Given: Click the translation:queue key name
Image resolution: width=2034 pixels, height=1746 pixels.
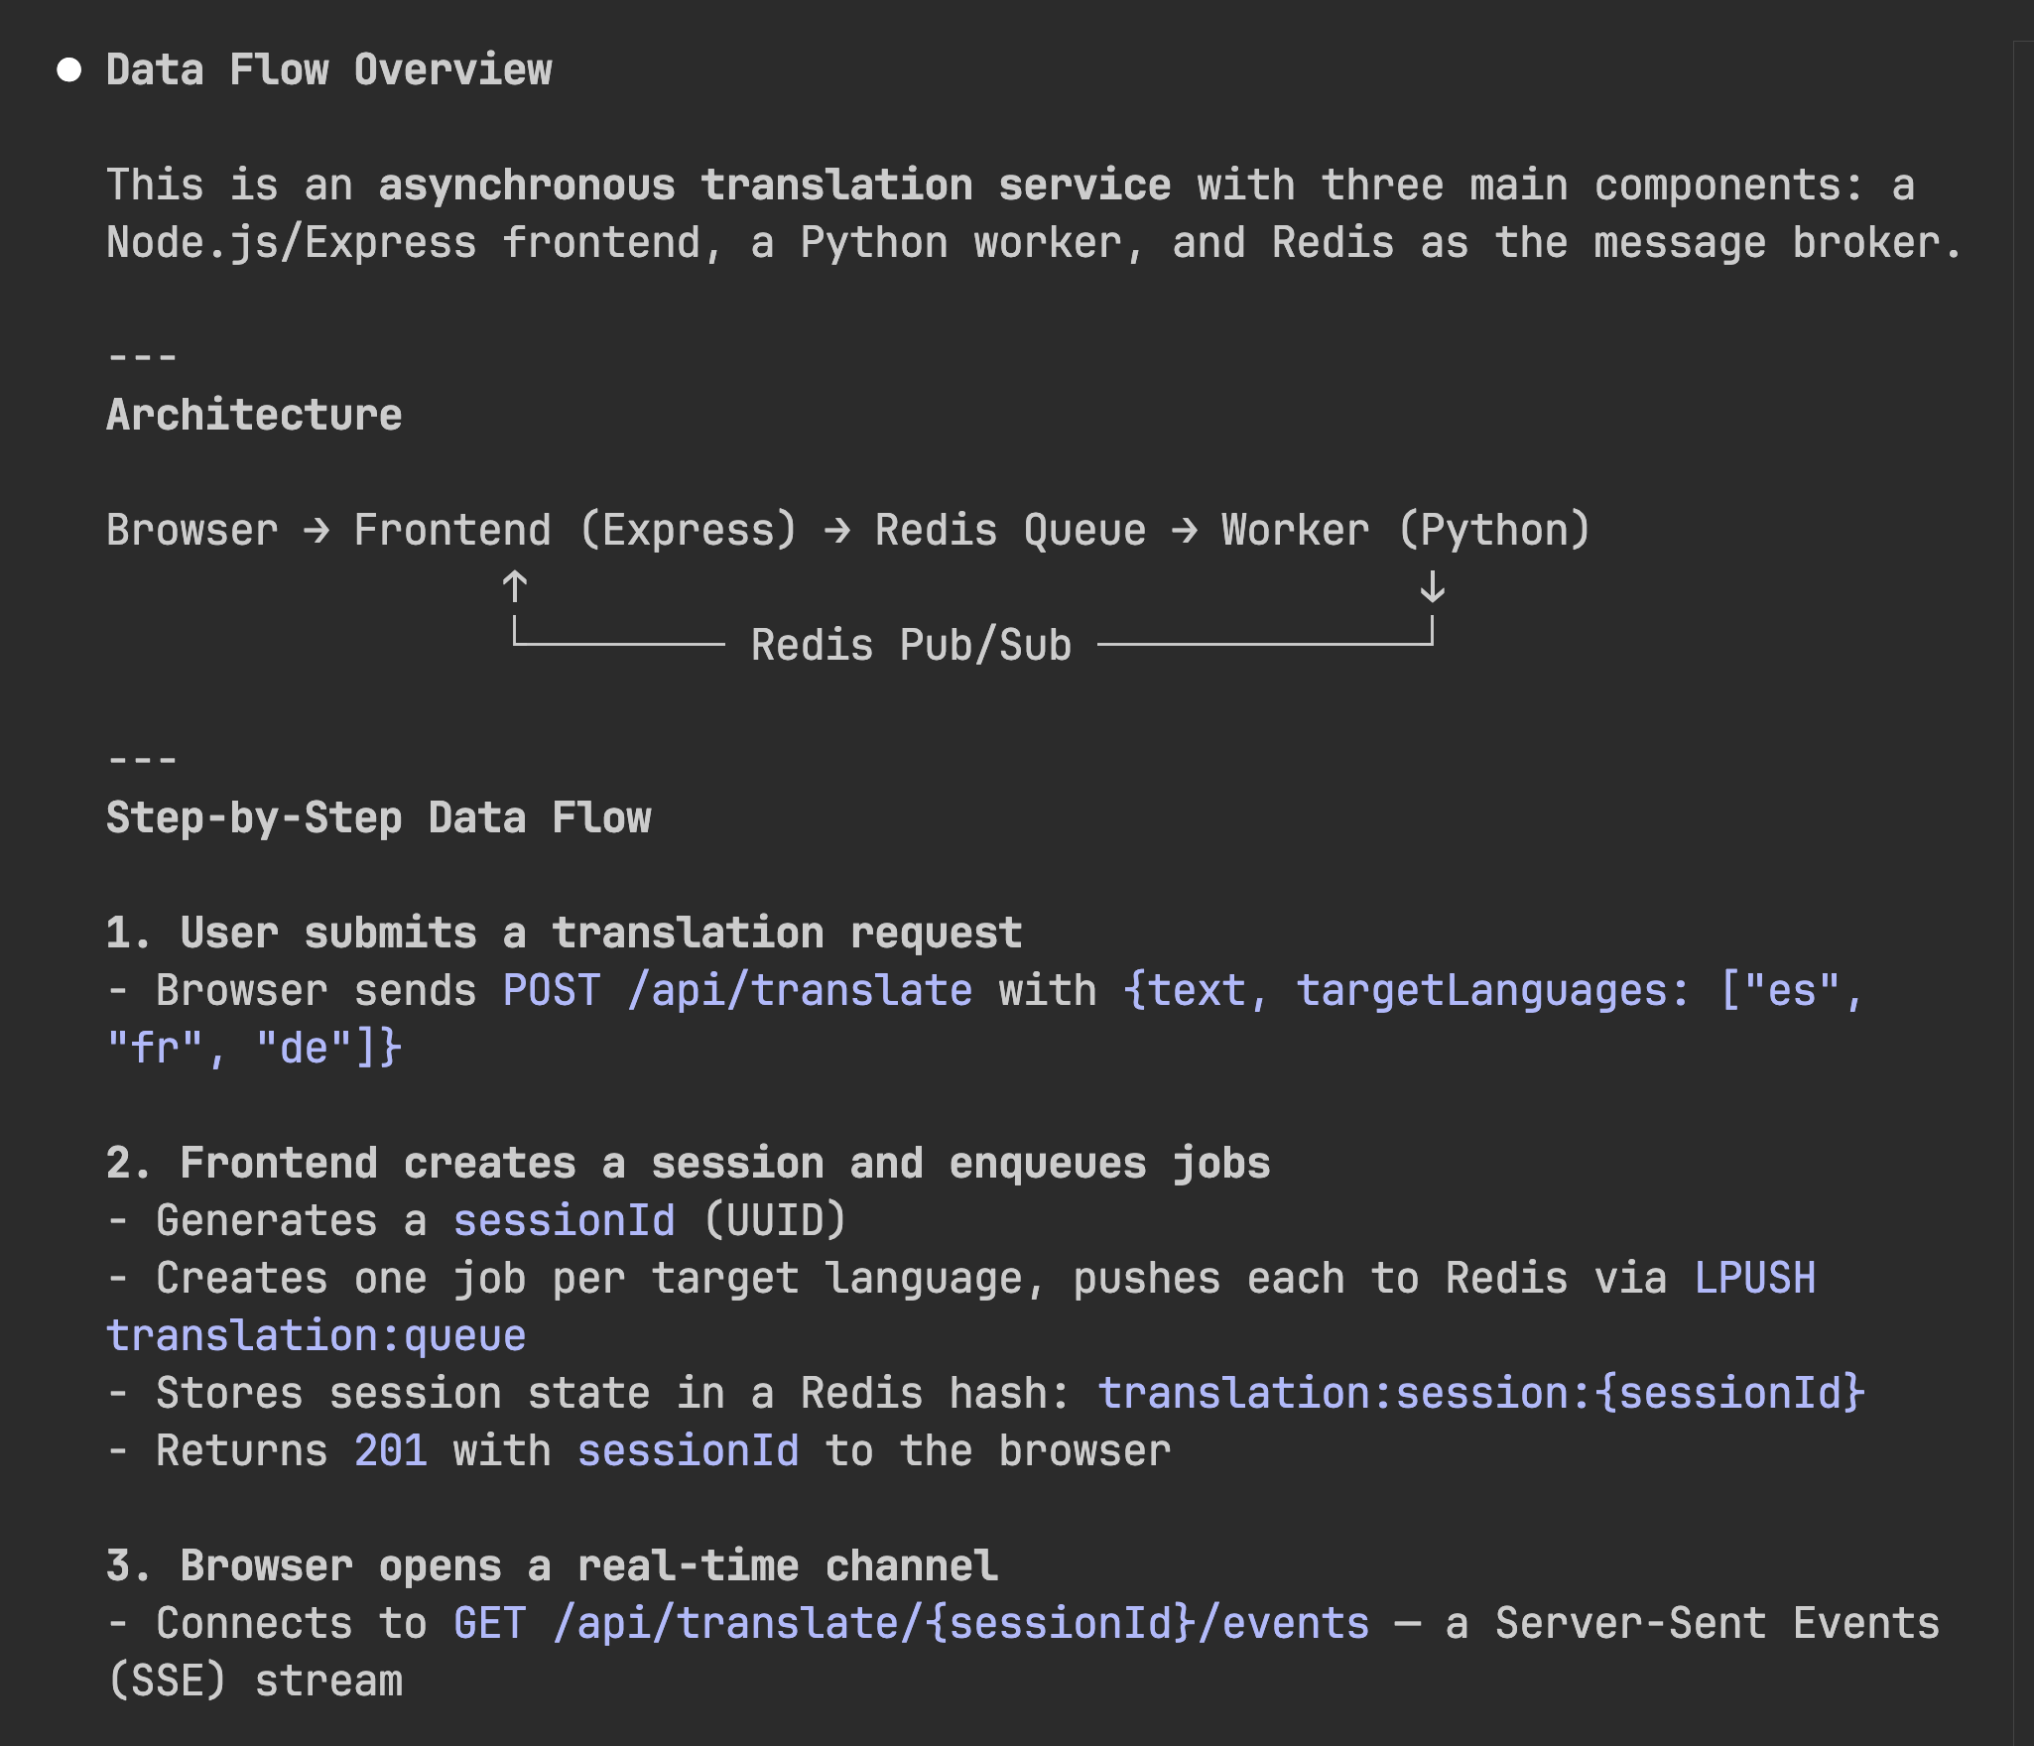Looking at the screenshot, I should click(316, 1336).
